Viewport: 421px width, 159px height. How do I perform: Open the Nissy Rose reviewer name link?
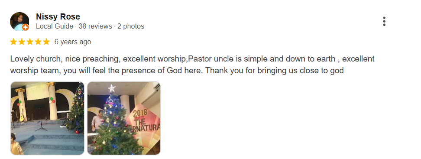[58, 16]
